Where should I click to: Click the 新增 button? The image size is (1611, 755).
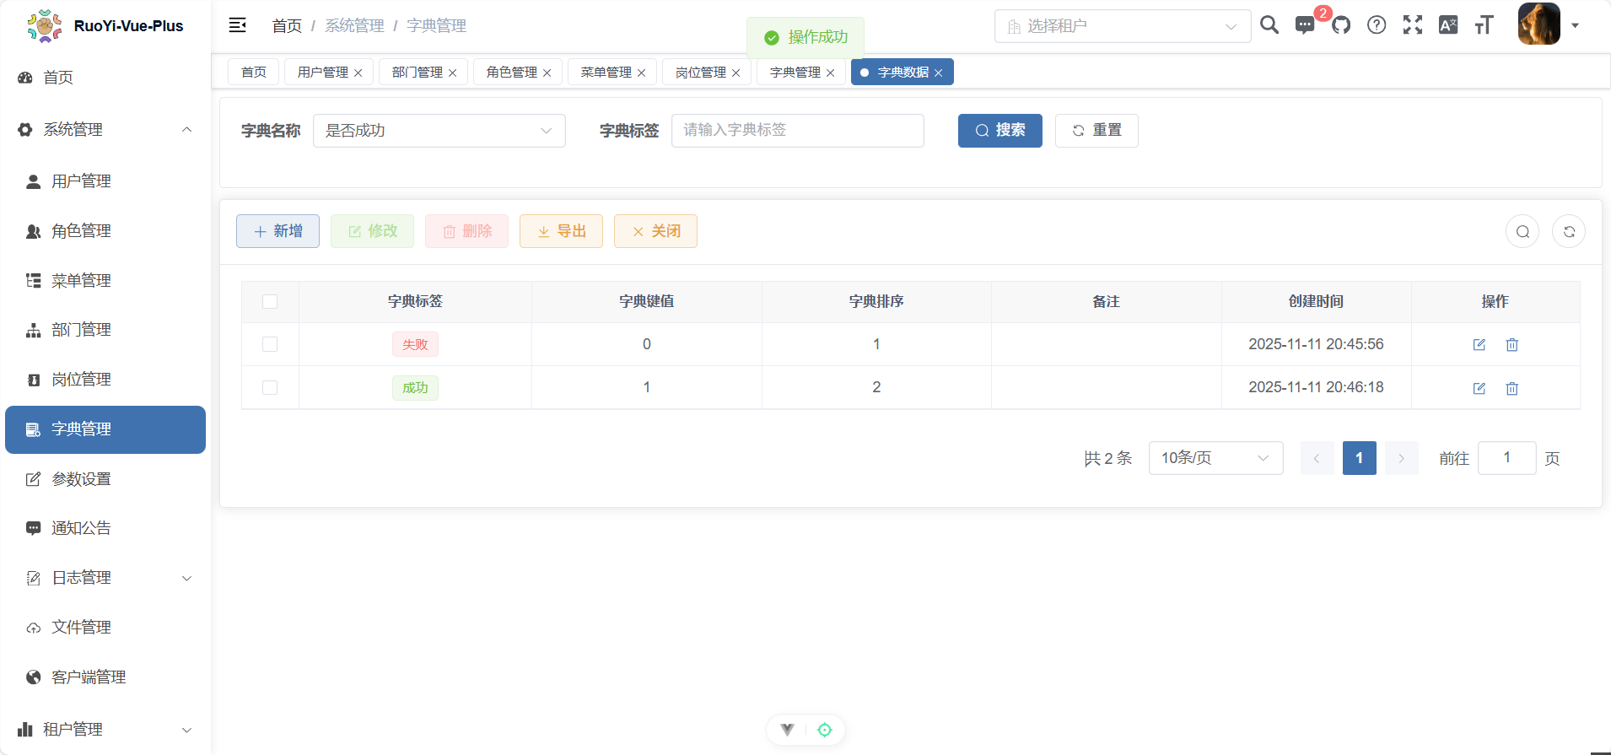tap(277, 231)
